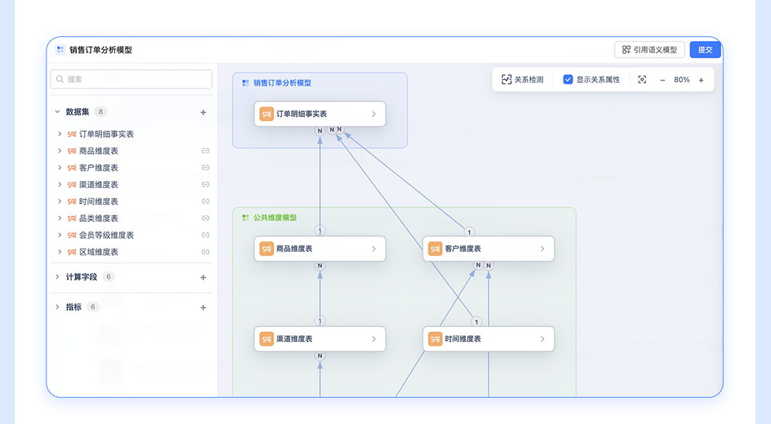Screen dimensions: 771x424
Task: Expand arrow on 渠道维度表 canvas node
Action: pos(373,339)
